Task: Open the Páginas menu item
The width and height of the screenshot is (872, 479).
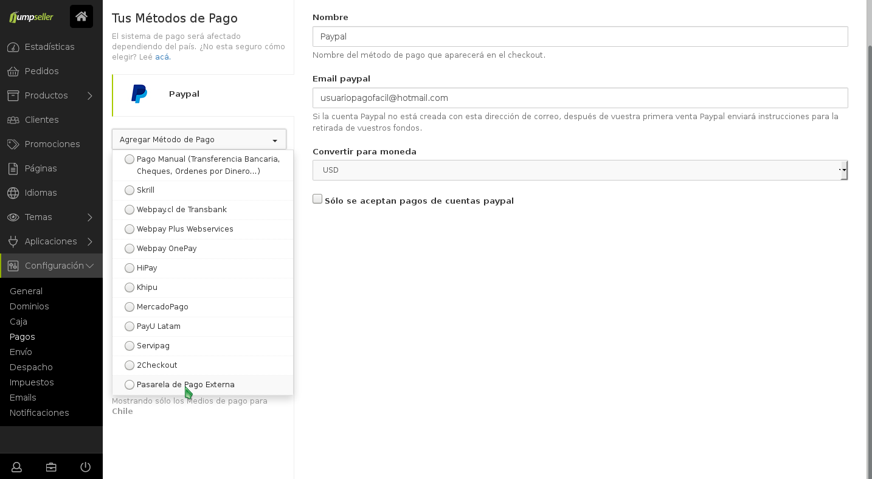Action: pyautogui.click(x=51, y=168)
